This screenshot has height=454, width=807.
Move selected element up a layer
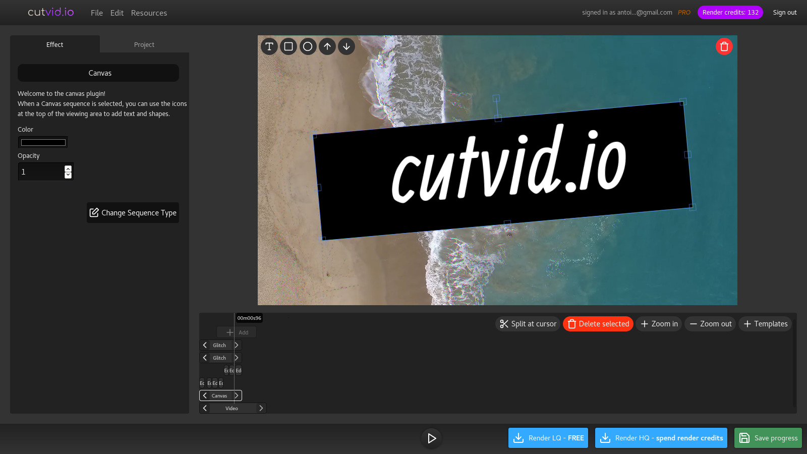coord(327,46)
